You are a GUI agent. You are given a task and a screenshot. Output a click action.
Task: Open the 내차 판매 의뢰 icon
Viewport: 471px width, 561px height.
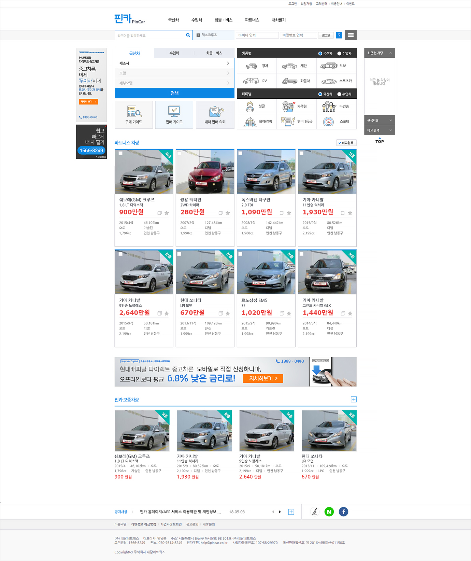(216, 111)
